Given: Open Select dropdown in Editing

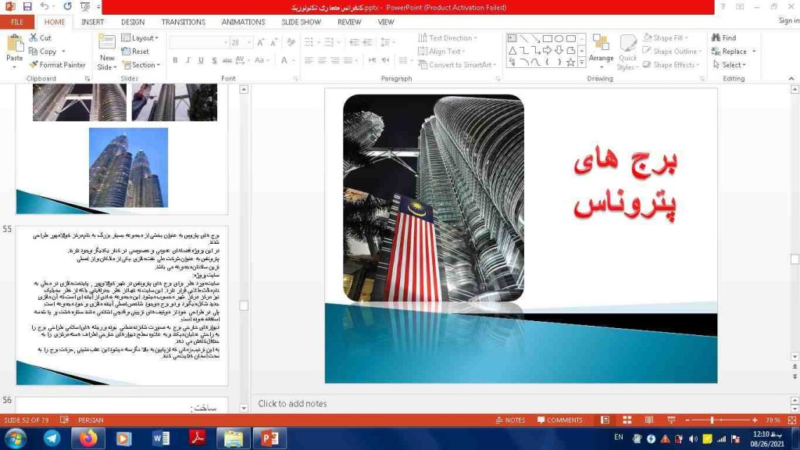Looking at the screenshot, I should [x=730, y=65].
